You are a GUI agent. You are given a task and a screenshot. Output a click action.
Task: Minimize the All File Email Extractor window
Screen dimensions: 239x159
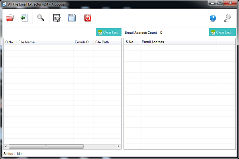[x=212, y=3]
